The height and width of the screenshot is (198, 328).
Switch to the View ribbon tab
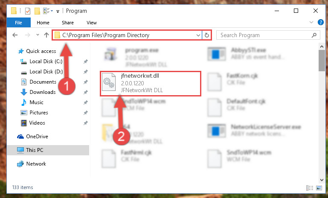[92, 23]
